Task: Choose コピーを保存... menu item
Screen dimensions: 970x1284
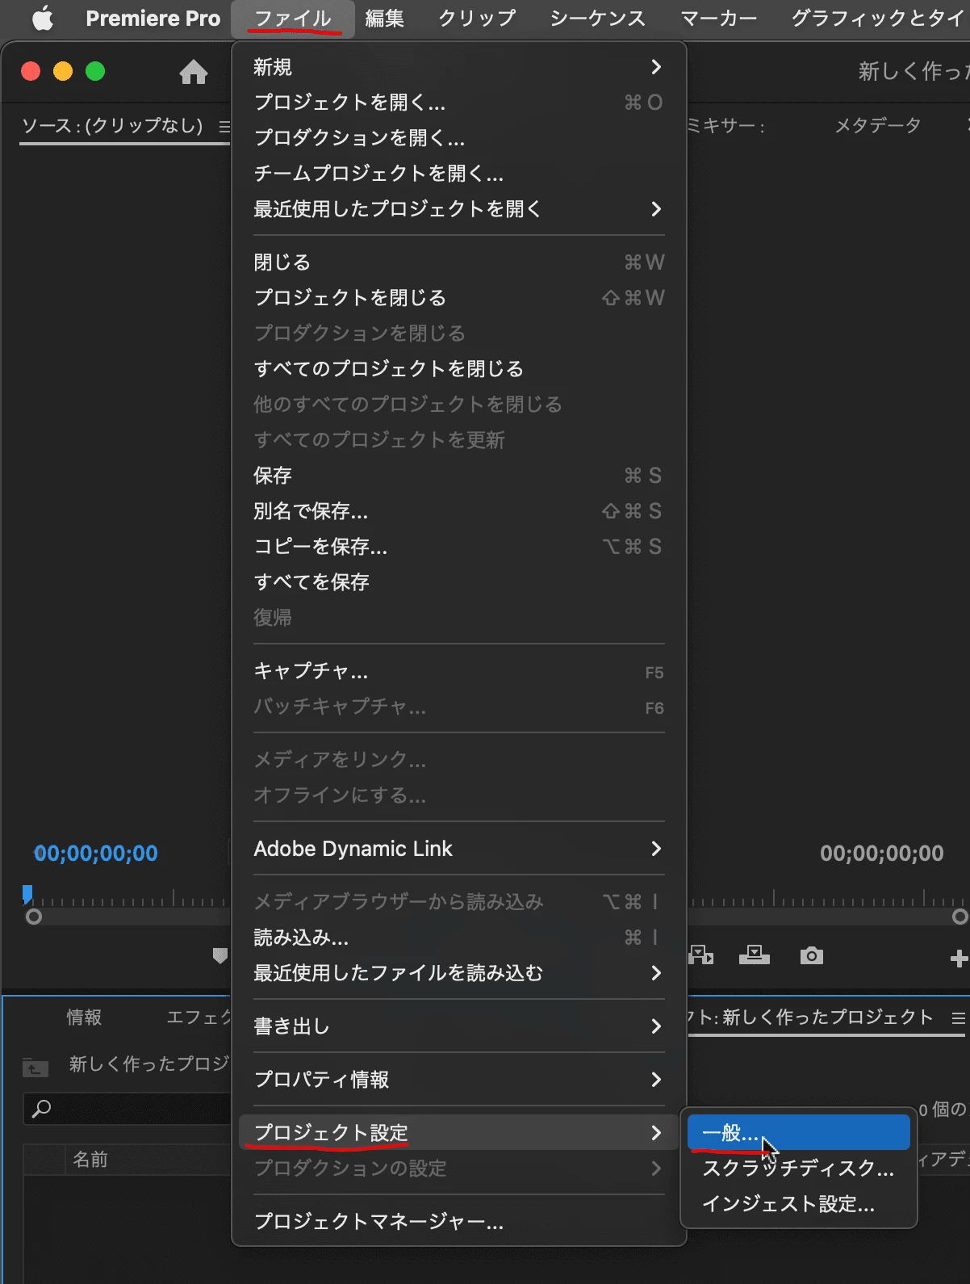Action: tap(458, 547)
